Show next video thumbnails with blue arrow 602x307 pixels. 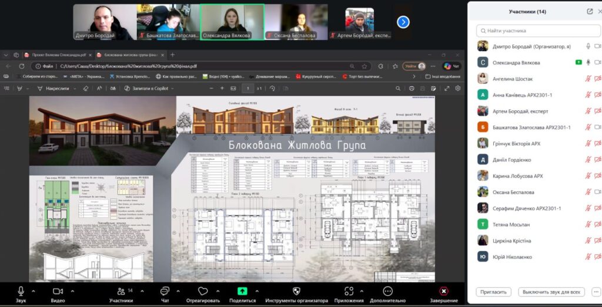[403, 22]
